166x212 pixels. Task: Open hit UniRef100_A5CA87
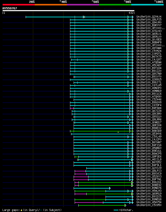point(149,65)
